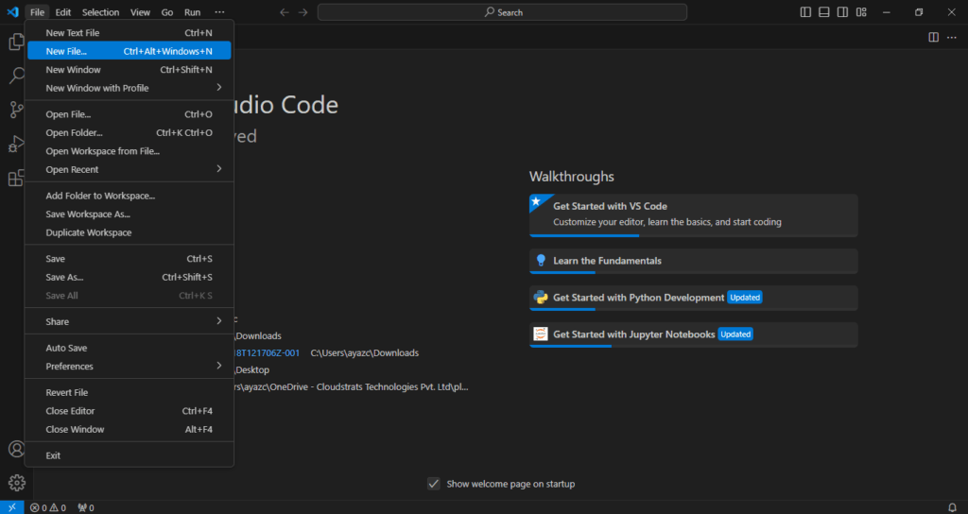Split the editor right
The height and width of the screenshot is (514, 968).
[933, 38]
